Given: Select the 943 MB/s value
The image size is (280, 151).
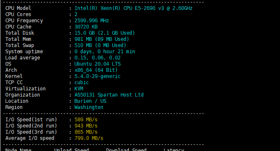Looking at the screenshot, I should coord(86,126).
